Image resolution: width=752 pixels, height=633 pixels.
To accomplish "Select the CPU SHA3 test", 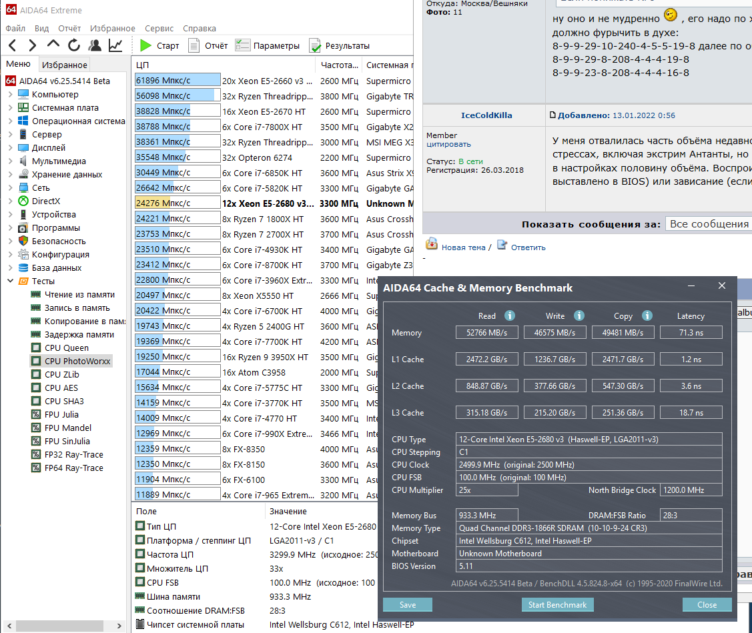I will click(64, 402).
